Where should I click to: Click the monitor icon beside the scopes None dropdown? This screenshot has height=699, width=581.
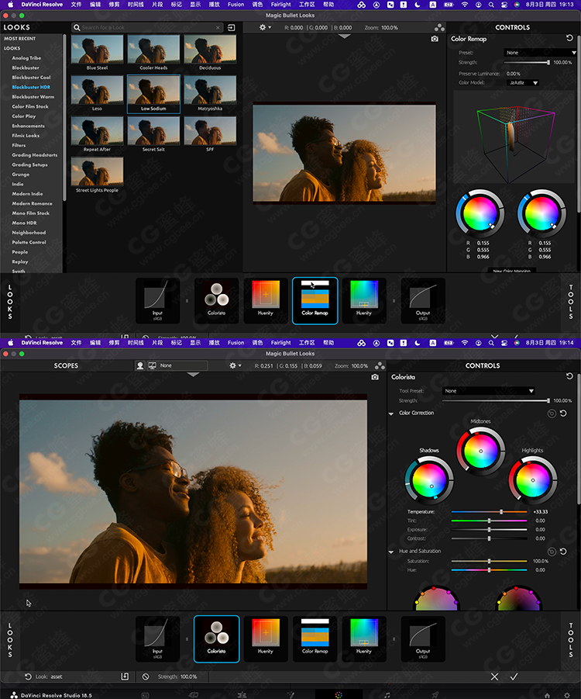(153, 365)
